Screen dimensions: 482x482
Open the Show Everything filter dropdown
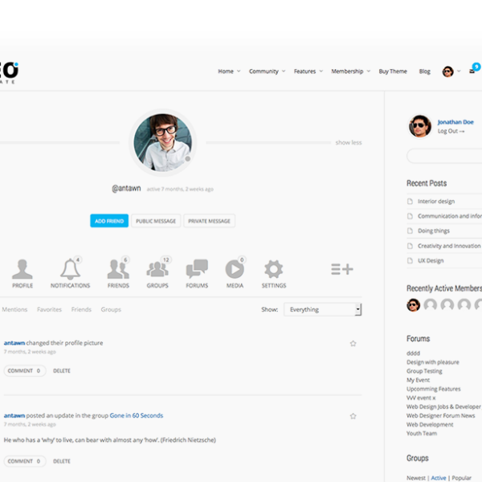[x=322, y=309]
